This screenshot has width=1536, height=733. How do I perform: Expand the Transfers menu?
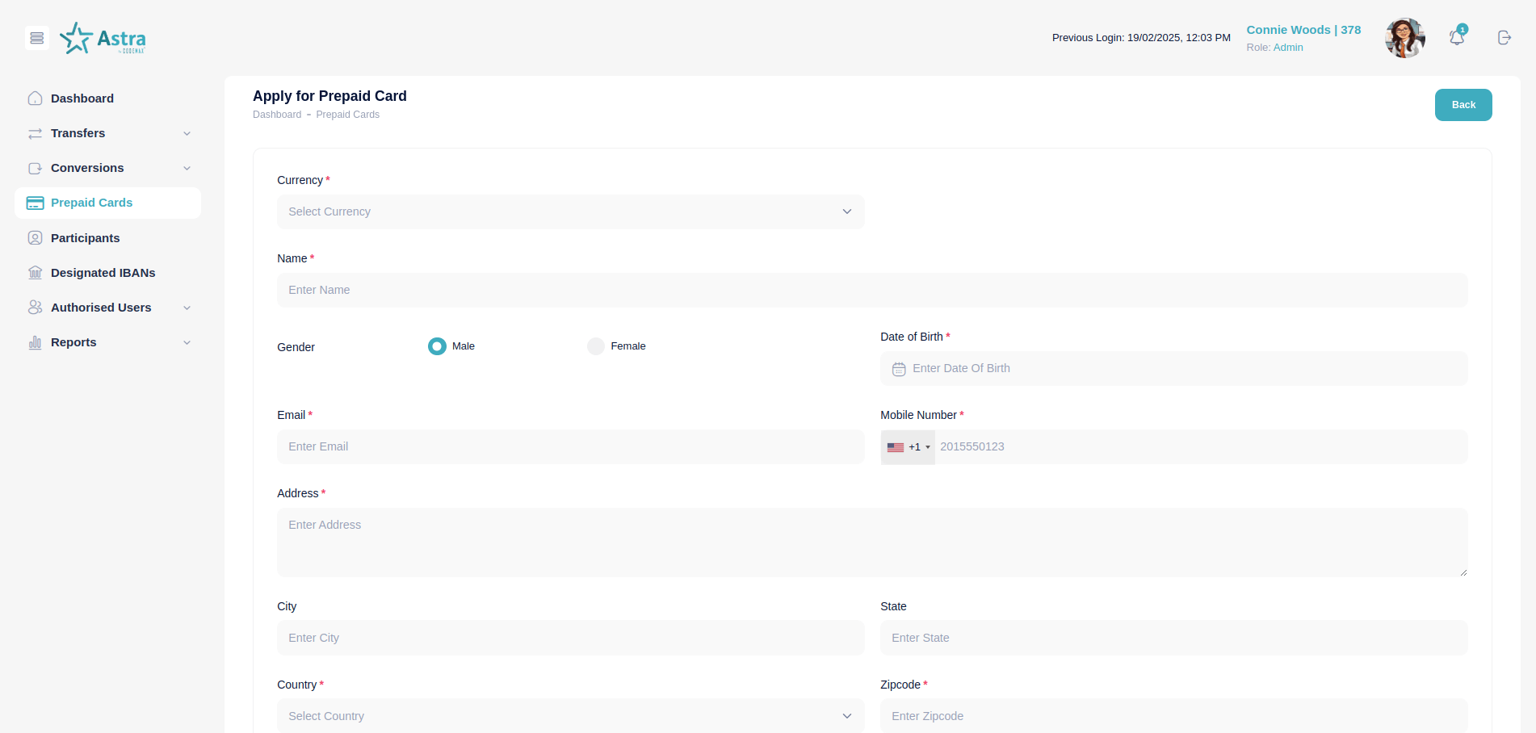(108, 133)
